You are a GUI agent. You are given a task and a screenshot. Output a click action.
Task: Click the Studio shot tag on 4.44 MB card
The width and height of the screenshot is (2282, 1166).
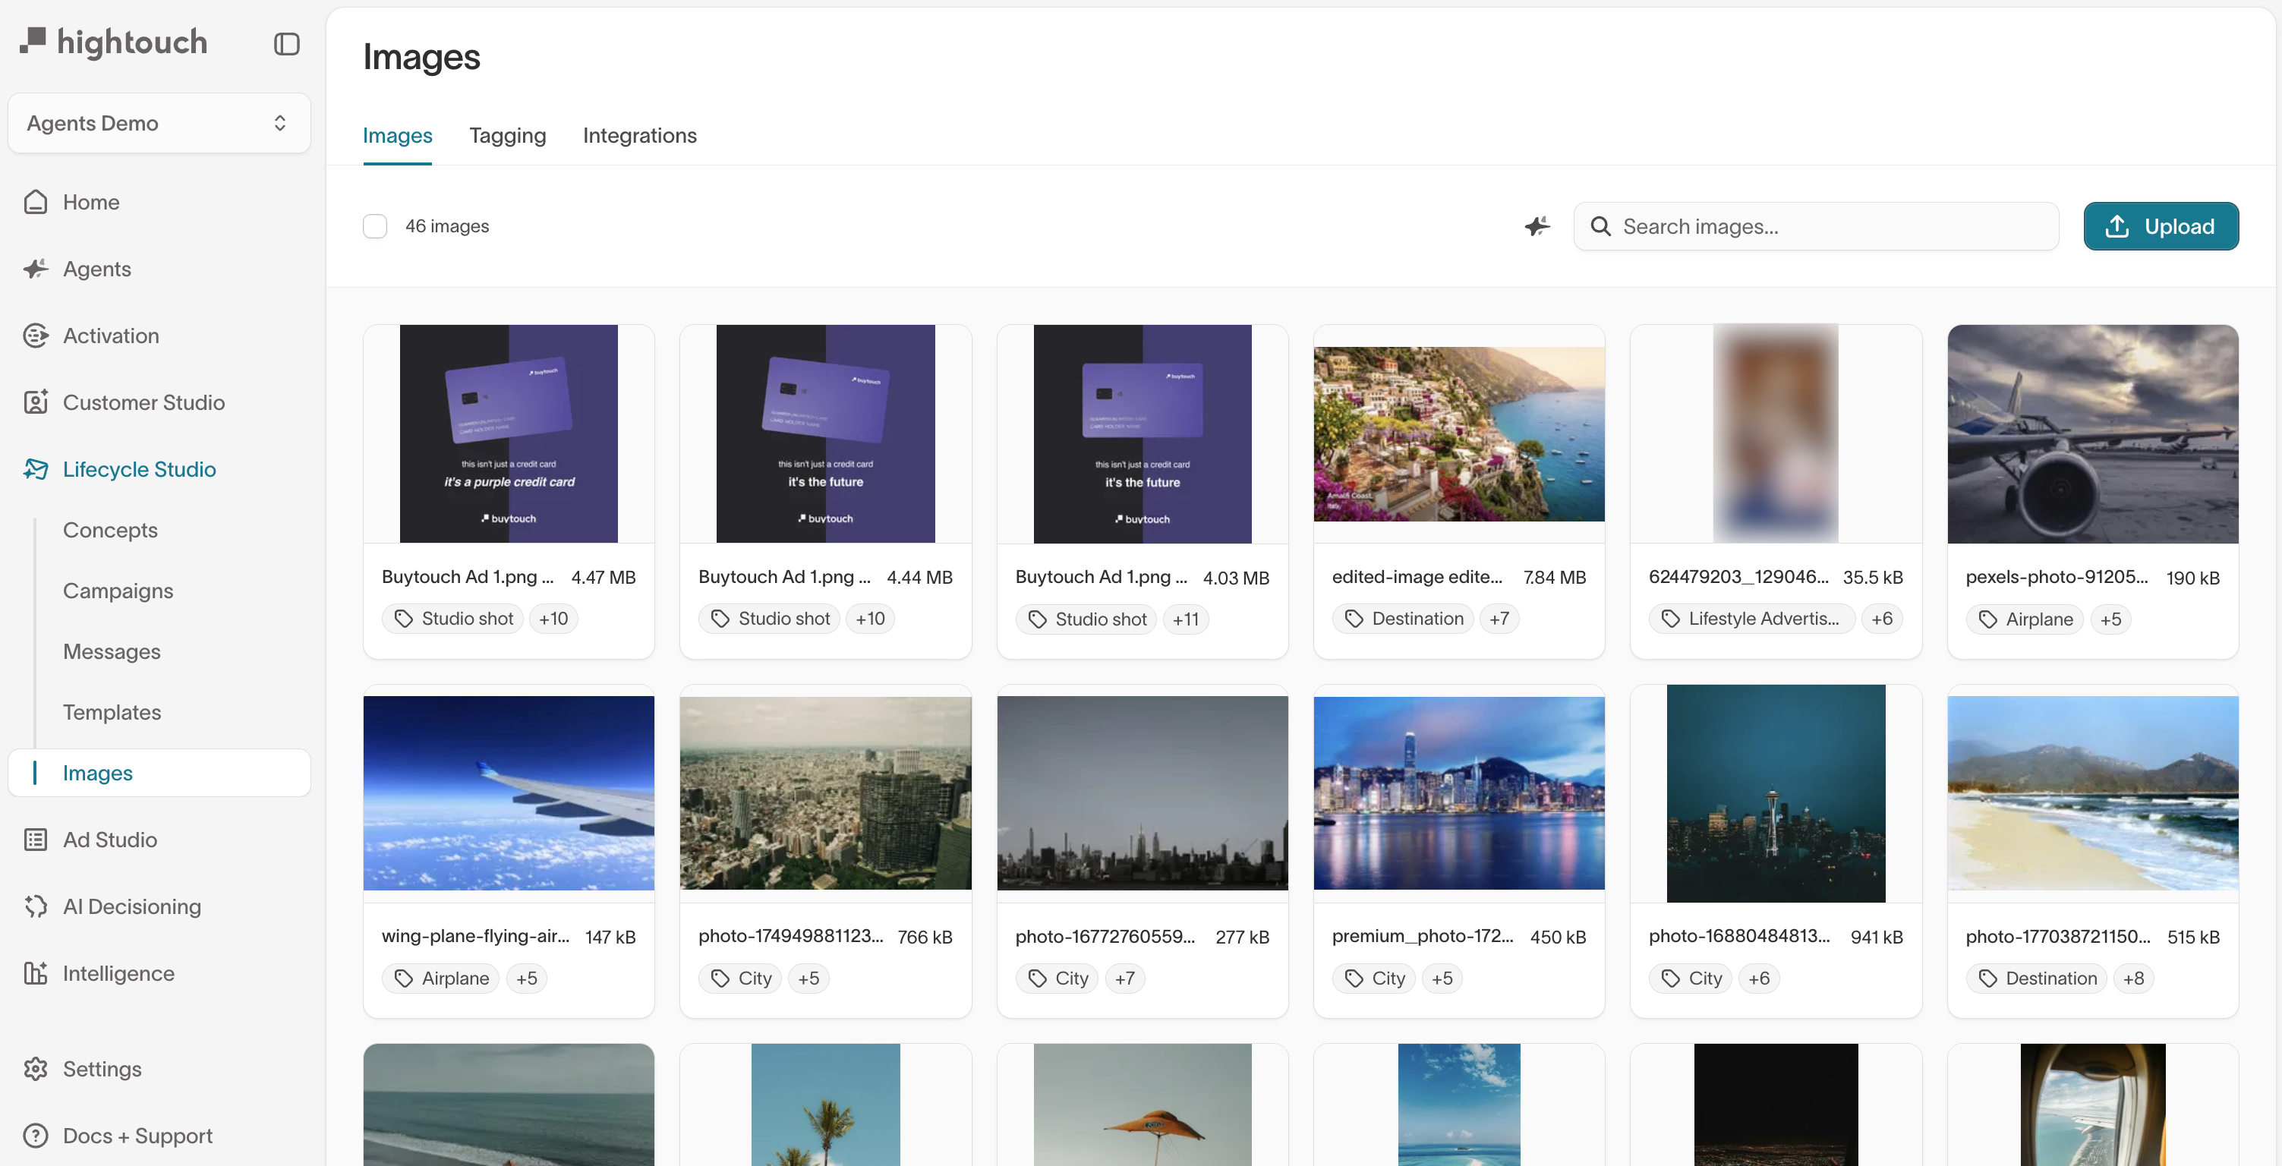tap(769, 619)
